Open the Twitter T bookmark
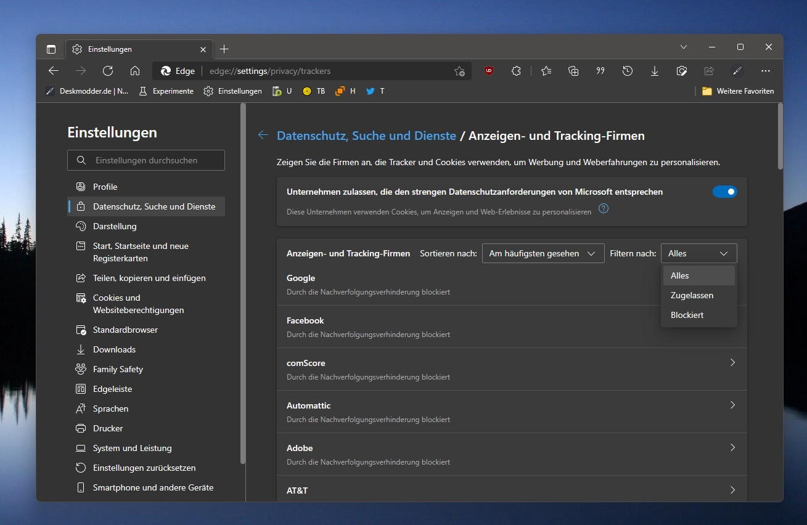 pyautogui.click(x=375, y=91)
